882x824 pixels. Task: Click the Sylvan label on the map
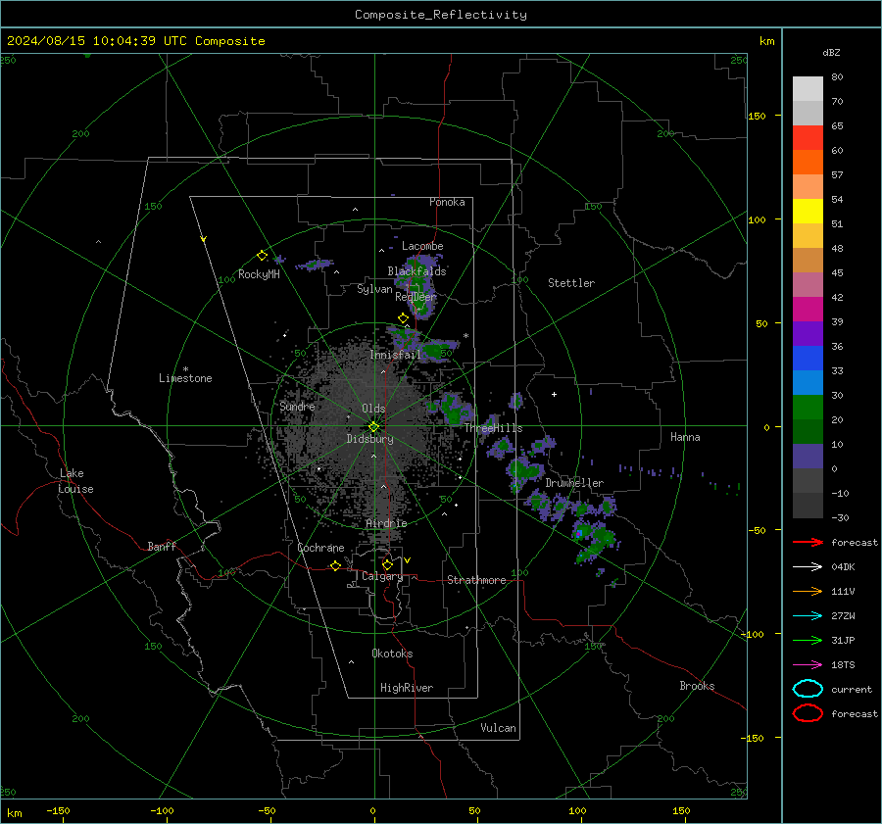pyautogui.click(x=374, y=289)
